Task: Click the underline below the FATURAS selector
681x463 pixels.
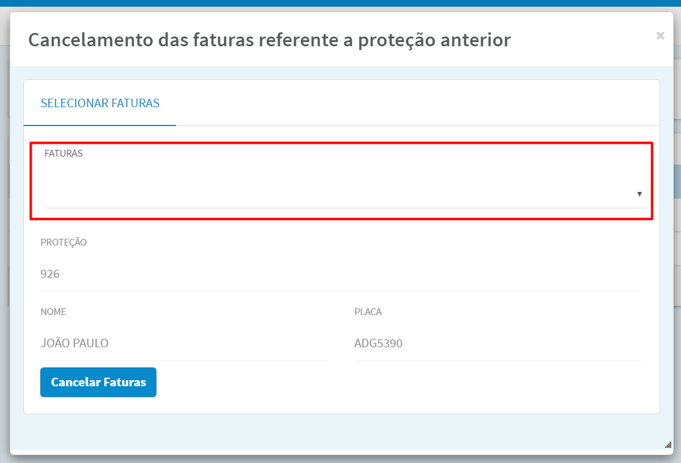Action: (x=345, y=208)
